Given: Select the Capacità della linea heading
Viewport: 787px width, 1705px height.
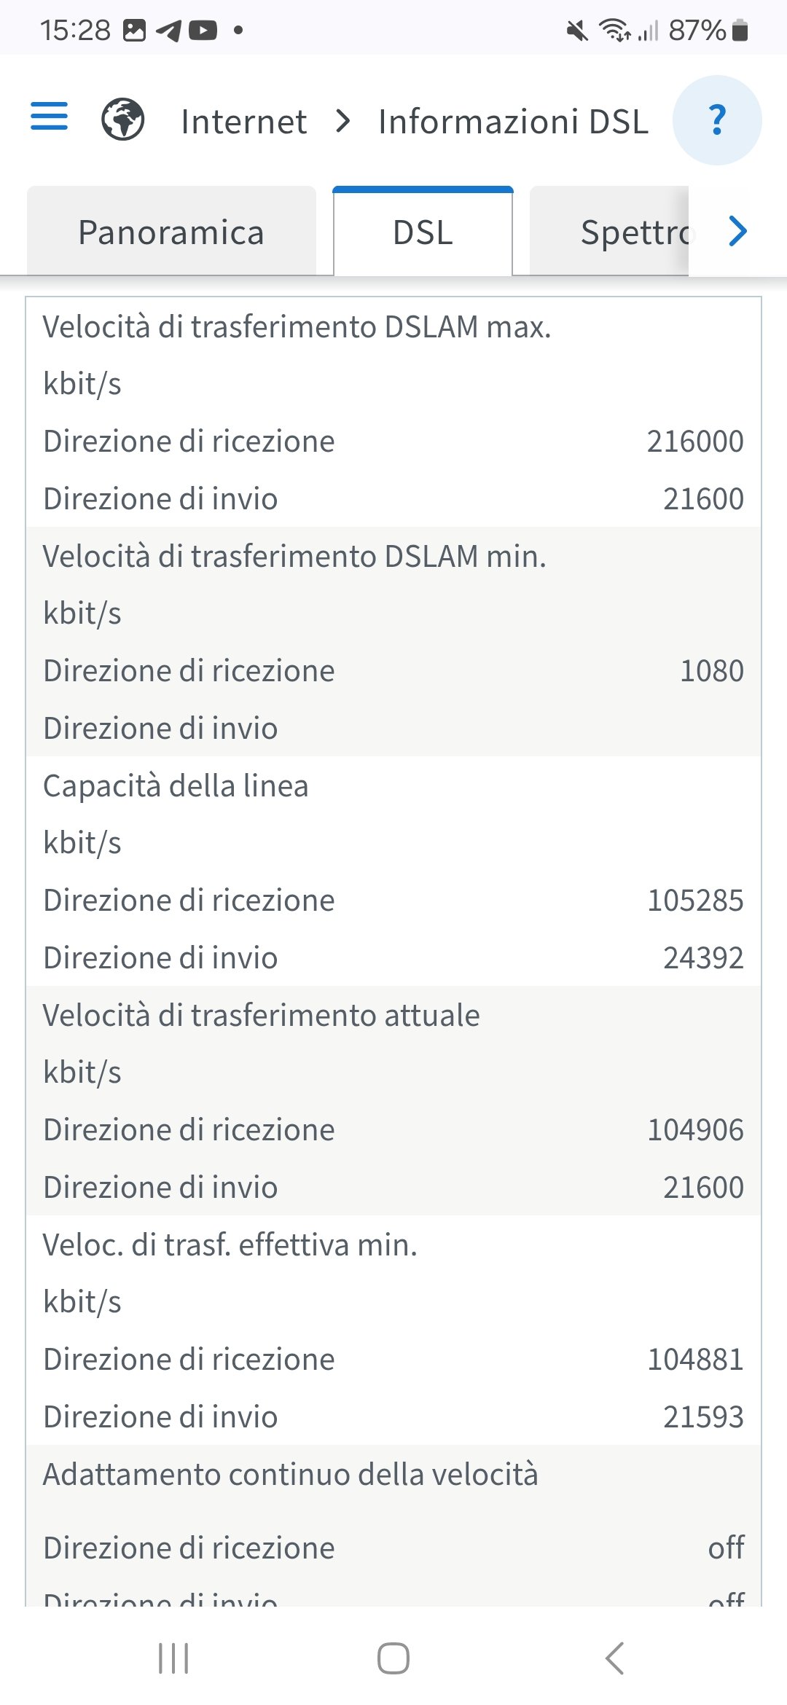Looking at the screenshot, I should click(x=176, y=785).
